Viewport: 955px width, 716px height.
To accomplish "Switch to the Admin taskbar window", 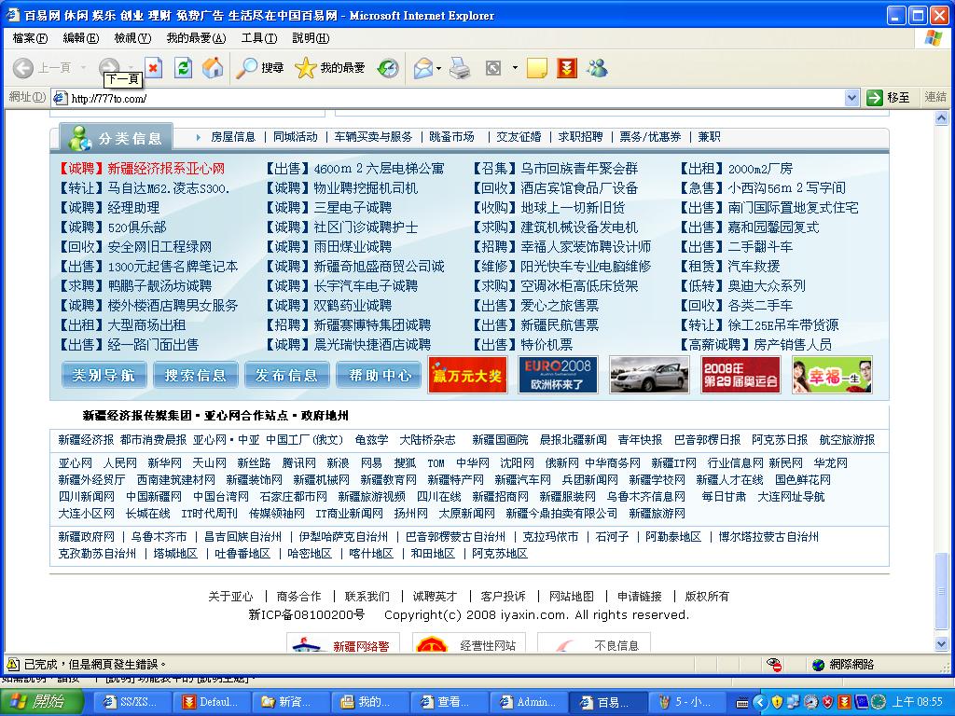I will [x=530, y=702].
